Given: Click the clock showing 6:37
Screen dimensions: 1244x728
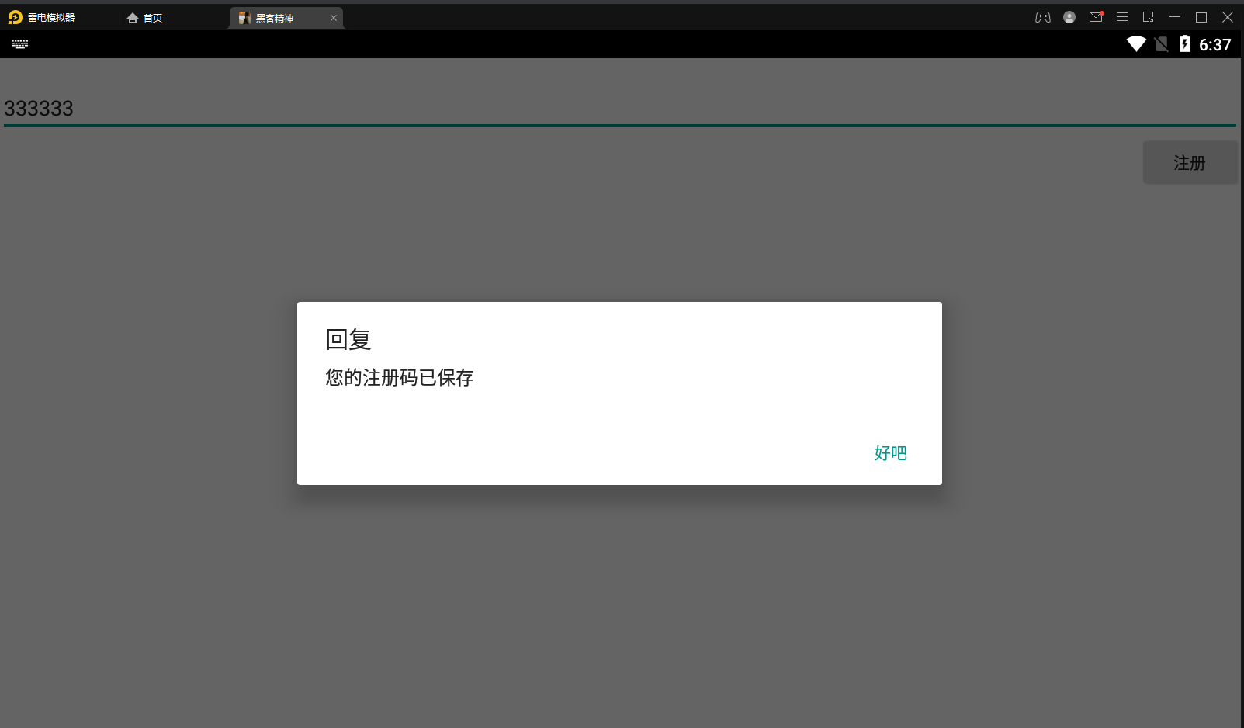Looking at the screenshot, I should (x=1215, y=44).
